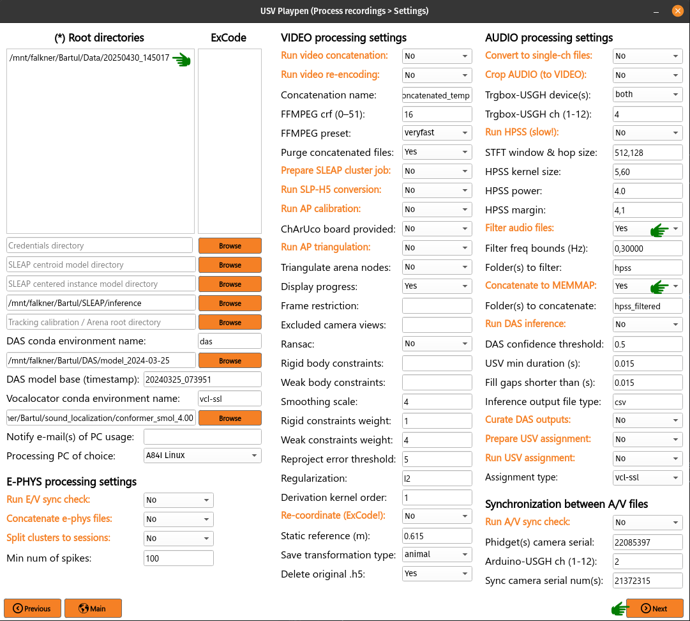Click the Notify e-mail(s) of PC usage field
690x621 pixels.
point(202,437)
